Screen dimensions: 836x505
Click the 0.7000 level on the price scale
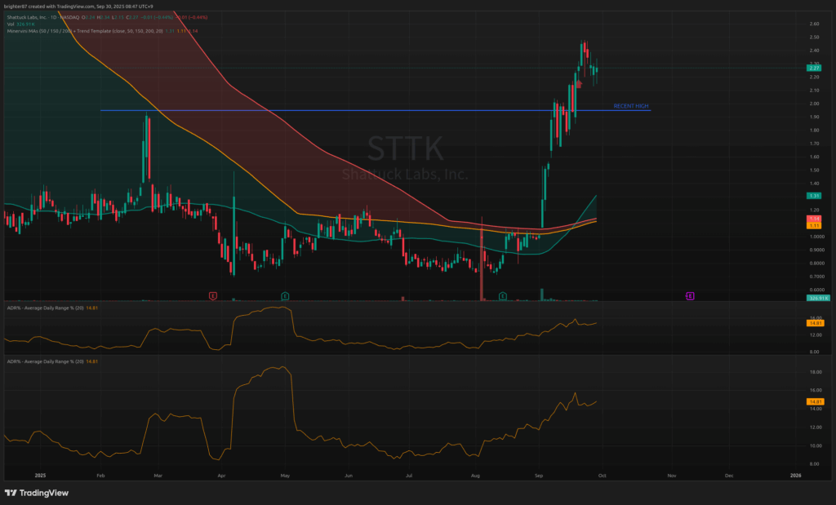coord(816,277)
